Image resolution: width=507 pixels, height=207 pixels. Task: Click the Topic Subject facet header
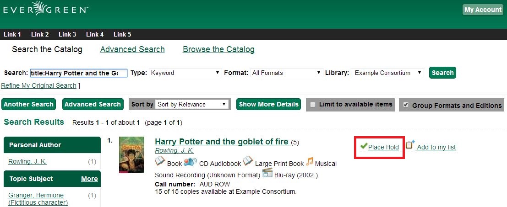[52, 179]
